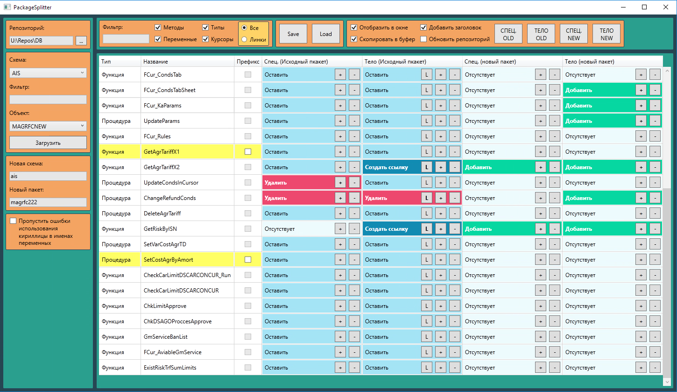Open the Объект dropdown showing MAGRFCNEW
677x392 pixels.
coord(48,126)
